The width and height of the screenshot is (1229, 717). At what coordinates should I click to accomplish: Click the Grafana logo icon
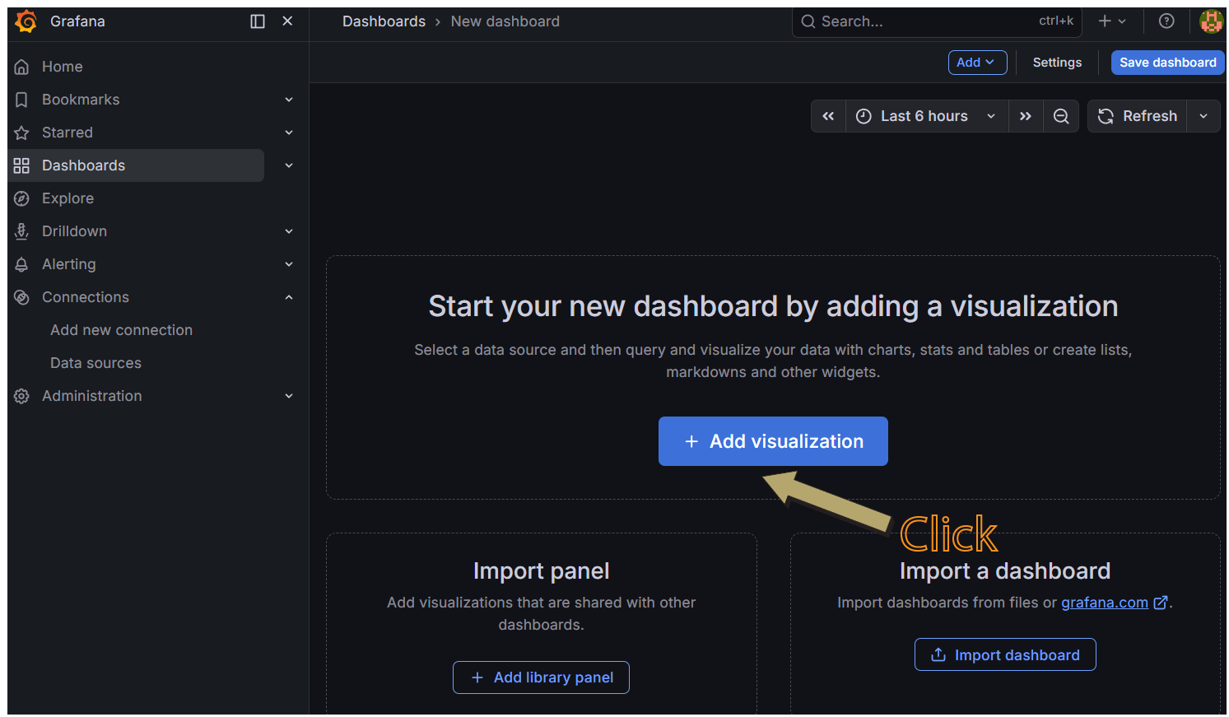pos(26,21)
